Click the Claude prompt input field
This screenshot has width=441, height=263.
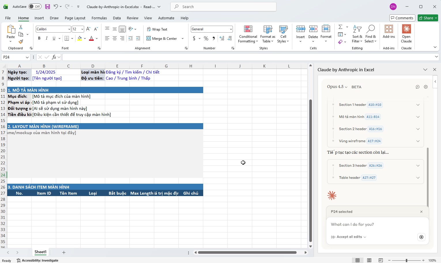point(378,224)
